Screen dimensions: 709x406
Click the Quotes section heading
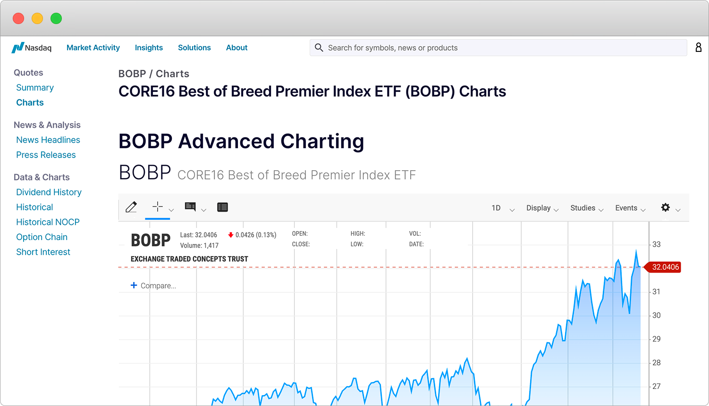pyautogui.click(x=28, y=73)
